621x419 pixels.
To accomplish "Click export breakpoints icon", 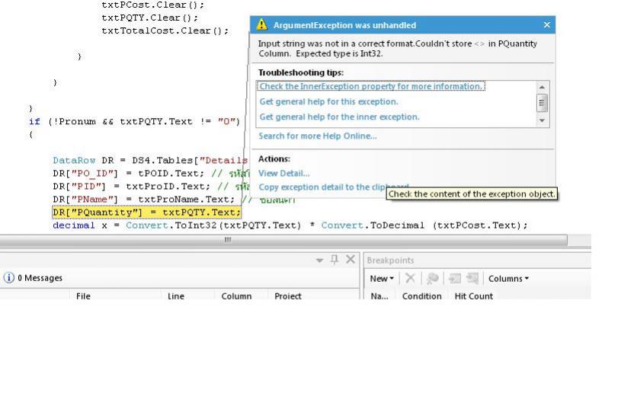I will [x=455, y=278].
